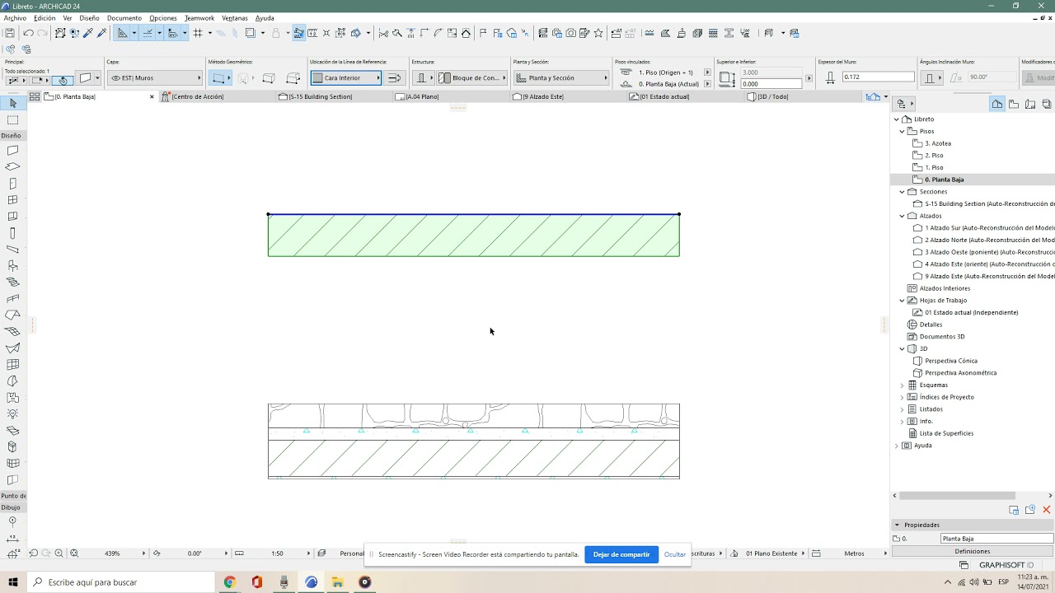The image size is (1055, 593).
Task: Click the Windows Start button
Action: click(x=13, y=582)
